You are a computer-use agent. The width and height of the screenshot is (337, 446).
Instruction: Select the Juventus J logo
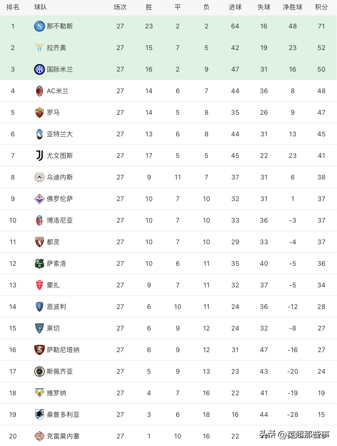[x=40, y=156]
